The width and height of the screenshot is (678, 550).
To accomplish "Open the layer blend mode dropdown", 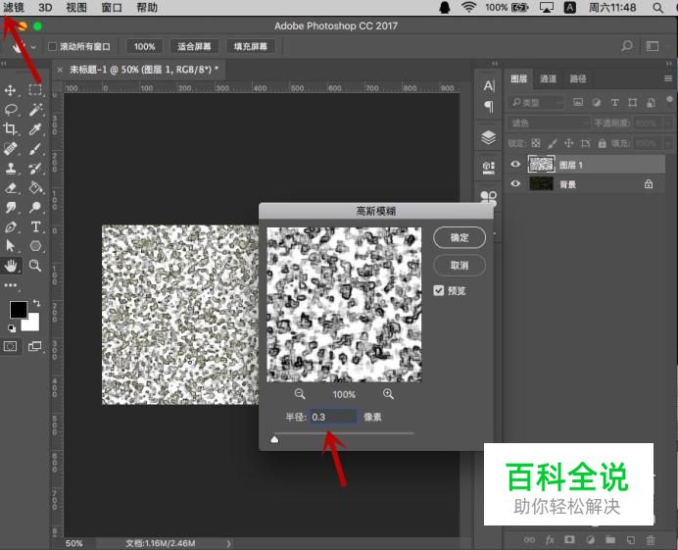I will point(549,124).
